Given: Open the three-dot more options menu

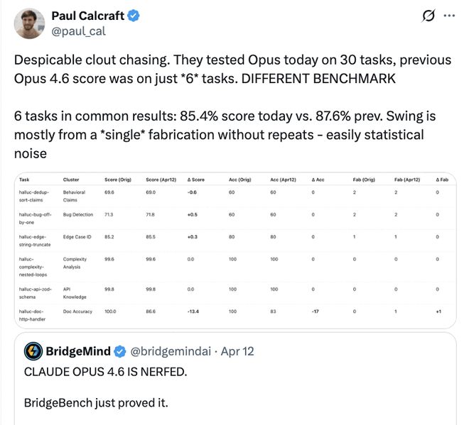Looking at the screenshot, I should click(449, 16).
